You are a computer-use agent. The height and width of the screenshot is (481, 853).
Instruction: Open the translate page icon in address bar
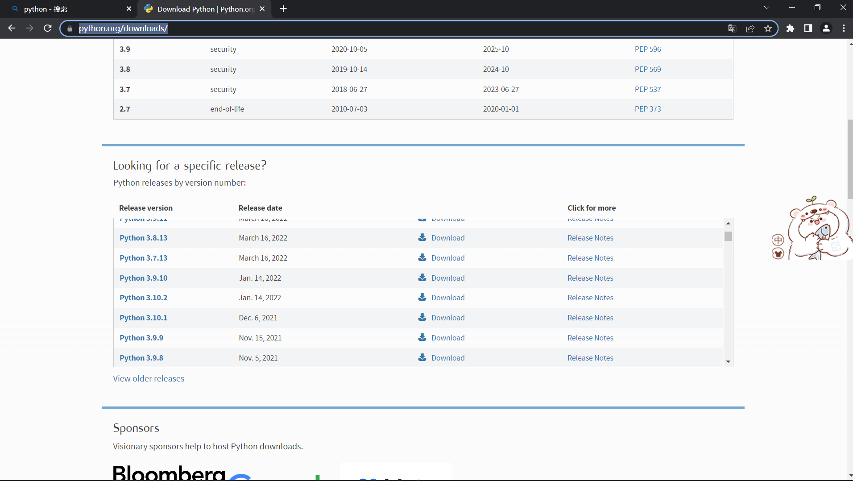[732, 29]
